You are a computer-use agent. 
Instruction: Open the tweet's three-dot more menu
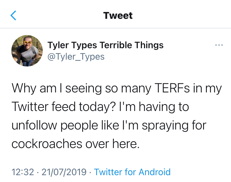click(x=219, y=45)
